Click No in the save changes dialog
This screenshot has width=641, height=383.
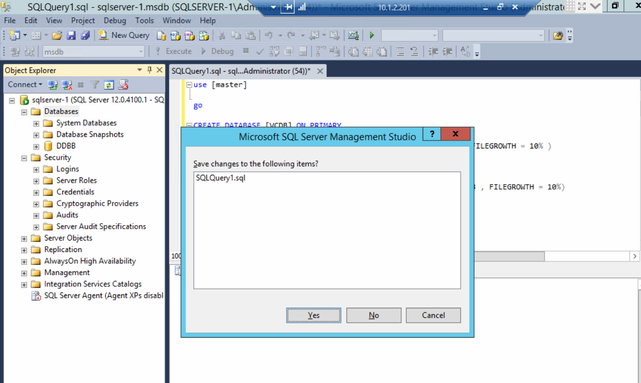[x=374, y=315]
